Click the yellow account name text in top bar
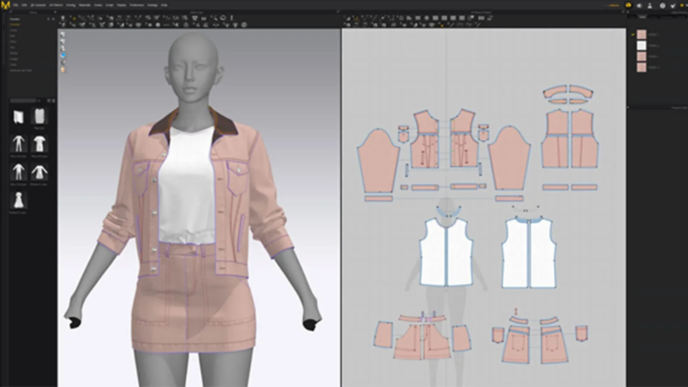Viewport: 688px width, 387px height. (x=614, y=5)
